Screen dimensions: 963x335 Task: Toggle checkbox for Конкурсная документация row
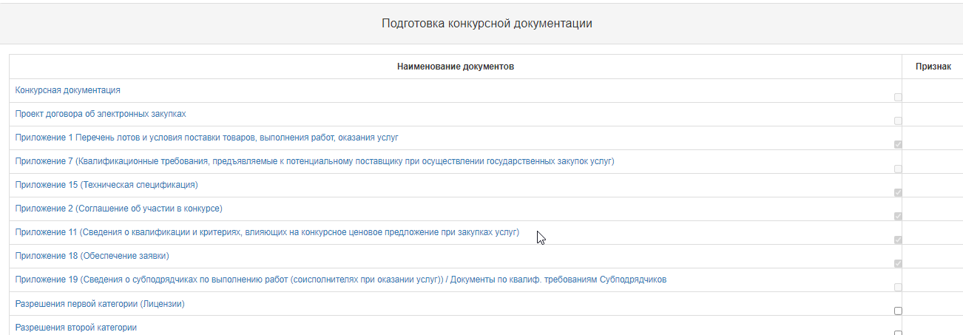point(898,97)
